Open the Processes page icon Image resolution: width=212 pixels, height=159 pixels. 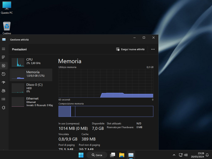point(3,57)
